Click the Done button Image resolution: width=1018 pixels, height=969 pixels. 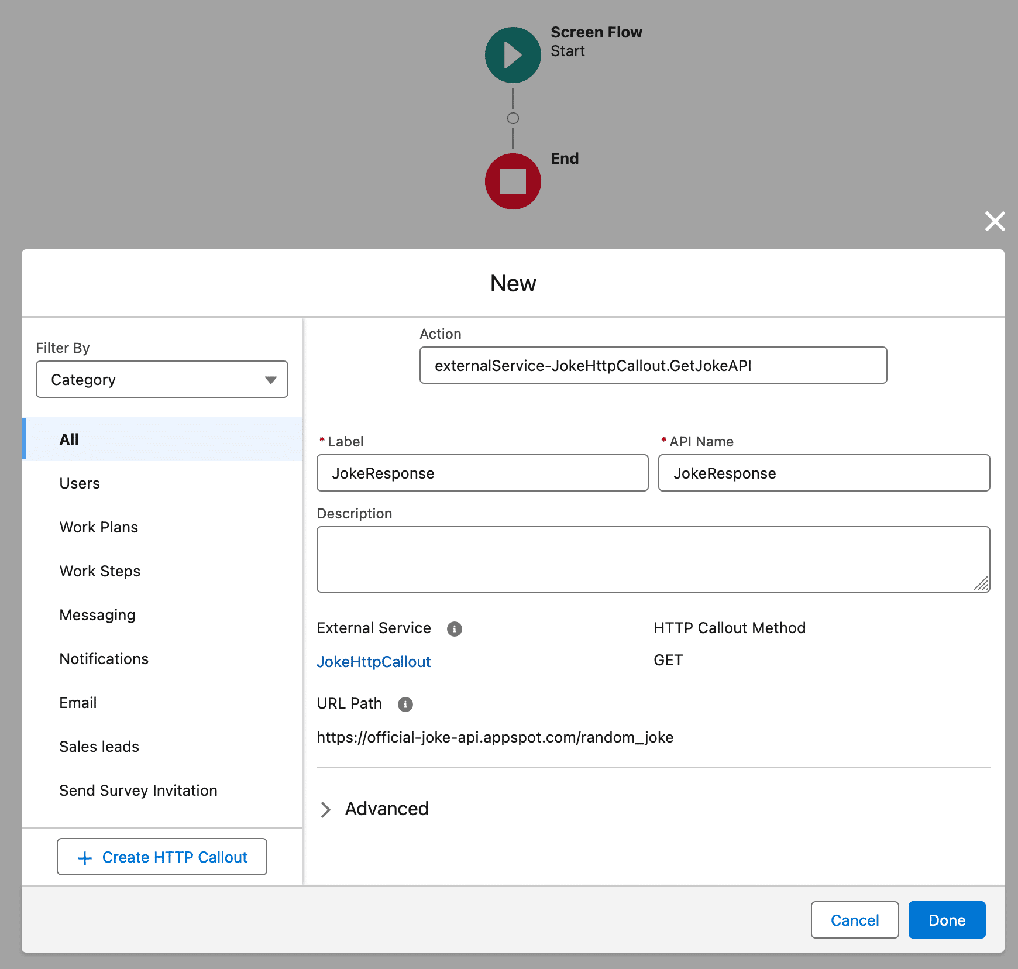coord(946,920)
